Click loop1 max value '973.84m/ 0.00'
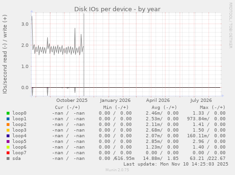 click(x=206, y=119)
